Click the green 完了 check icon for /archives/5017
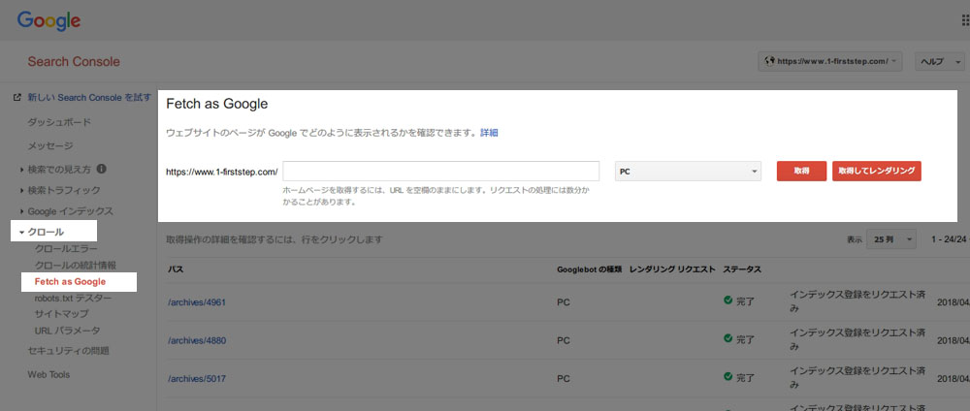Viewport: 970px width, 411px height. pos(728,376)
